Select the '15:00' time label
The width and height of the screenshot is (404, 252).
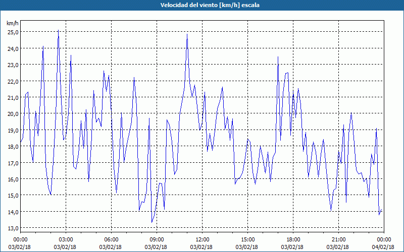coord(247,240)
